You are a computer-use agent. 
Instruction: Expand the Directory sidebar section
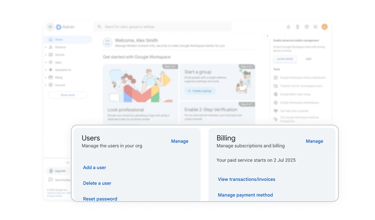46,47
